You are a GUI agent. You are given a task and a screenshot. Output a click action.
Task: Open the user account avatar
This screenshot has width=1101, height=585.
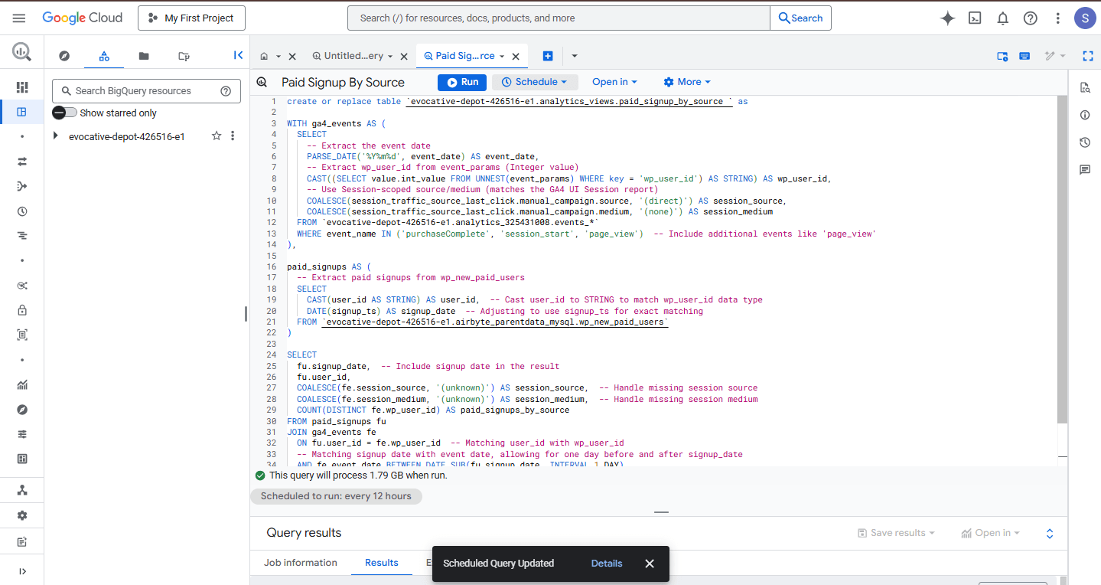[1084, 18]
